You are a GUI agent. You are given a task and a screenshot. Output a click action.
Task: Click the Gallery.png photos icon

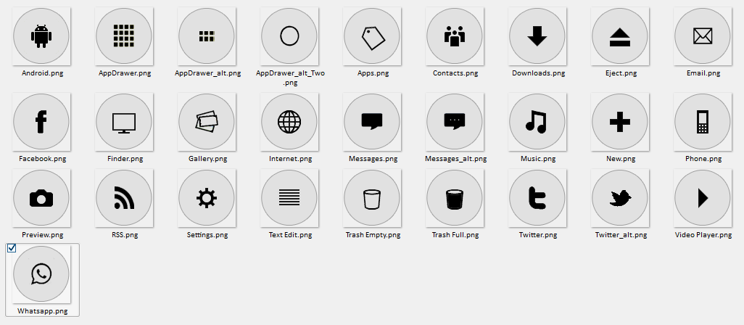point(207,122)
